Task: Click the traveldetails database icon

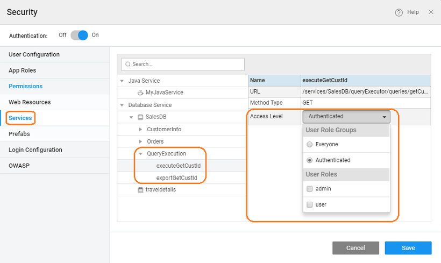Action: tap(140, 190)
